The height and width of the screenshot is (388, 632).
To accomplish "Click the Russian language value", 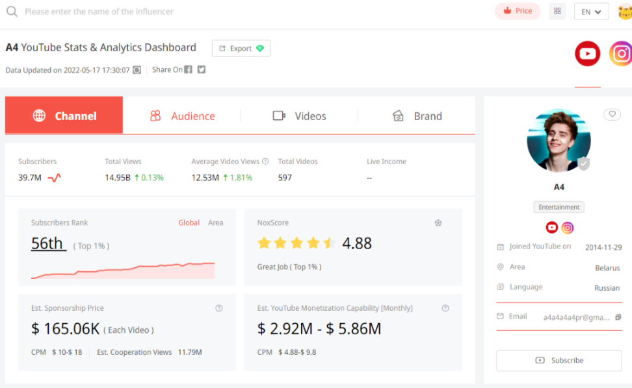I will 607,288.
